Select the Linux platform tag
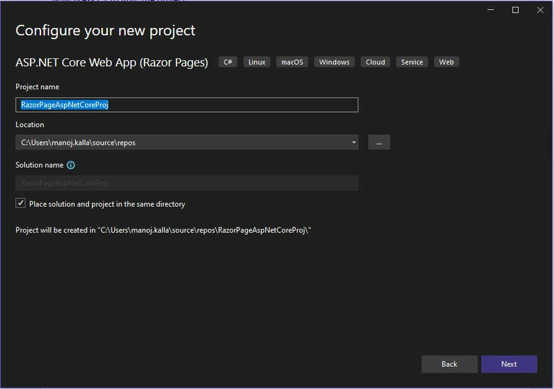The height and width of the screenshot is (389, 554). click(256, 62)
